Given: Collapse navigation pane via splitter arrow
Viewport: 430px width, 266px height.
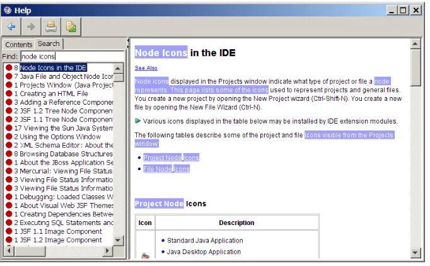Looking at the screenshot, I should pos(128,40).
